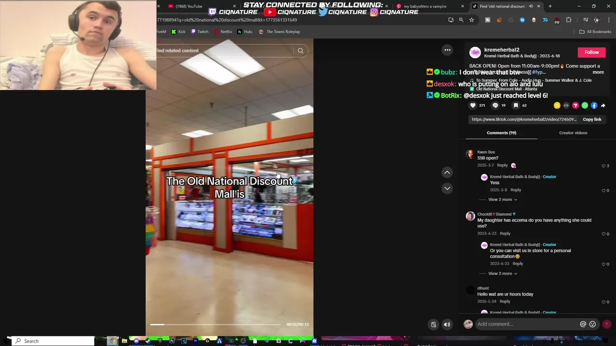Go to previous video with up arrow
The width and height of the screenshot is (616, 346).
(x=447, y=172)
